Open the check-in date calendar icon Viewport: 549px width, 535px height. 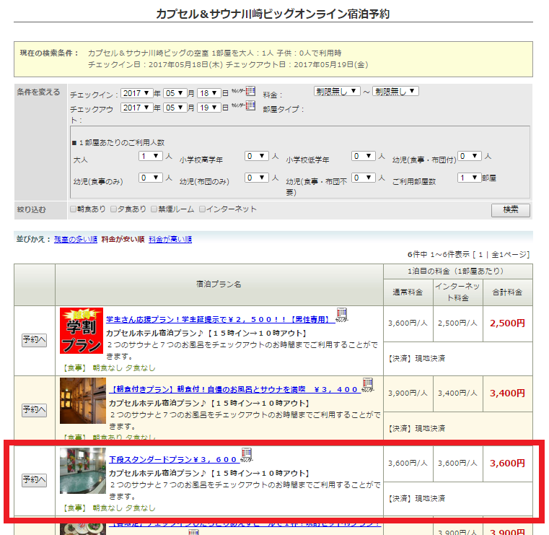click(x=250, y=92)
